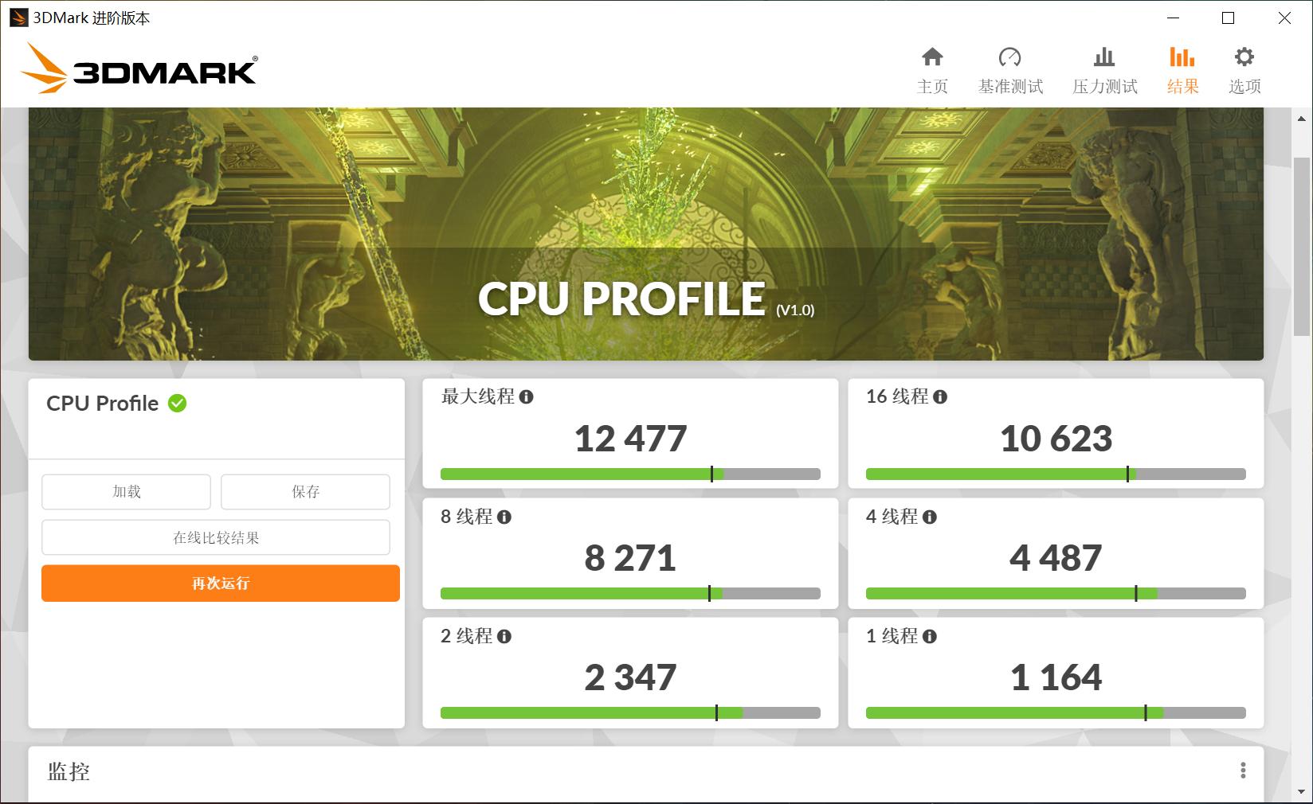
Task: Click the 加载 load button
Action: pos(126,492)
